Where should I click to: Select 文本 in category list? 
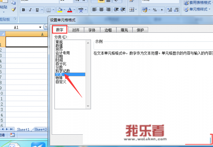point(70,74)
